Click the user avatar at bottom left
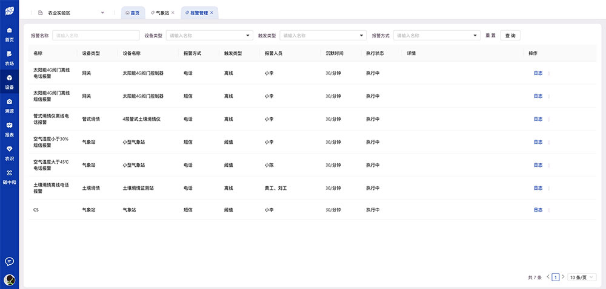Image resolution: width=606 pixels, height=289 pixels. click(9, 280)
